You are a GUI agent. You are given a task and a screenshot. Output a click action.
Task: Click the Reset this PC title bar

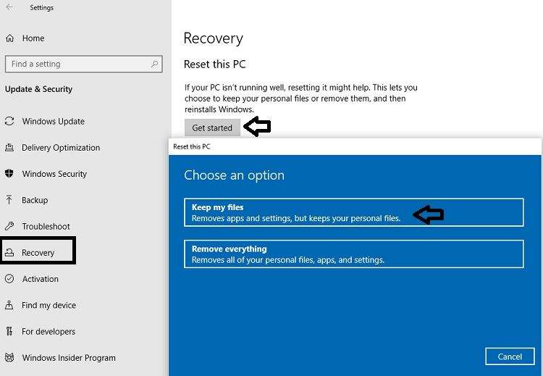(355, 146)
